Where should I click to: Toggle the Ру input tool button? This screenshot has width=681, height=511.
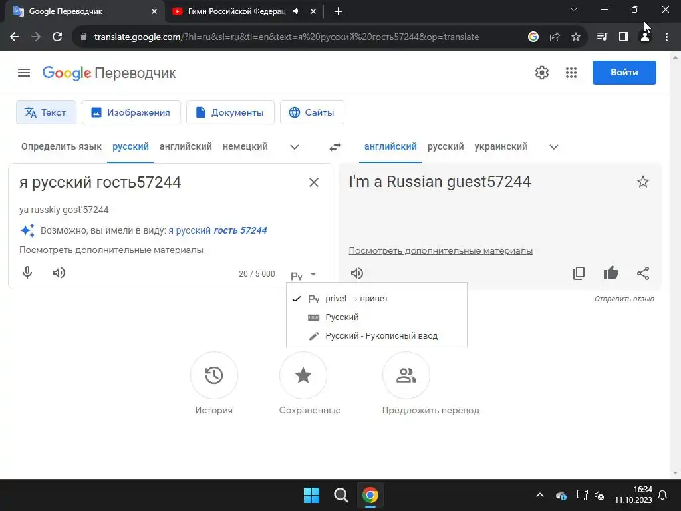click(297, 275)
